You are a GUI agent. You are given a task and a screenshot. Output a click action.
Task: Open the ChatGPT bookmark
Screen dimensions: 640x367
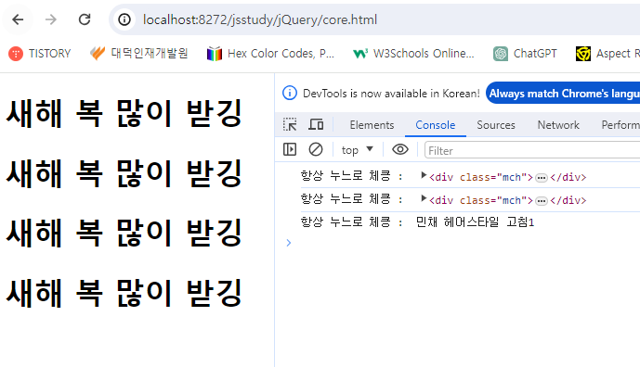tap(525, 54)
